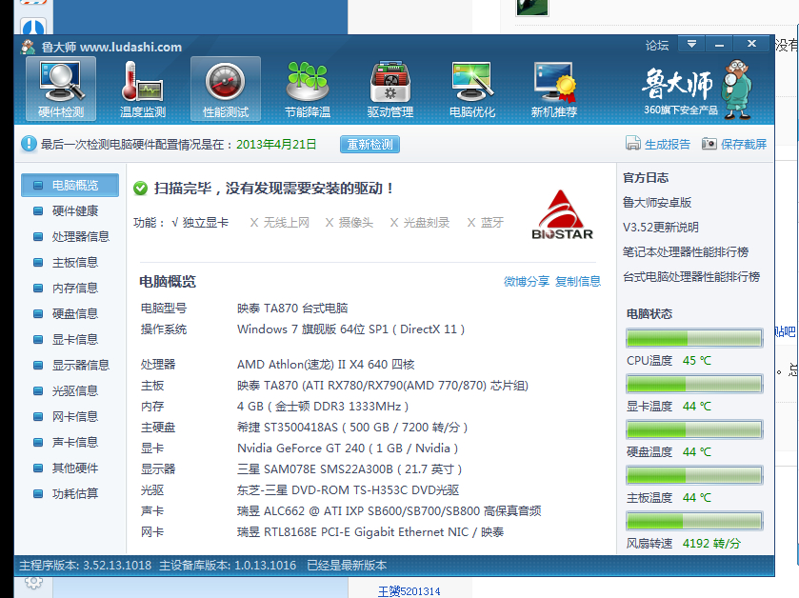
Task: Select 内存信息 in the sidebar
Action: pyautogui.click(x=70, y=288)
